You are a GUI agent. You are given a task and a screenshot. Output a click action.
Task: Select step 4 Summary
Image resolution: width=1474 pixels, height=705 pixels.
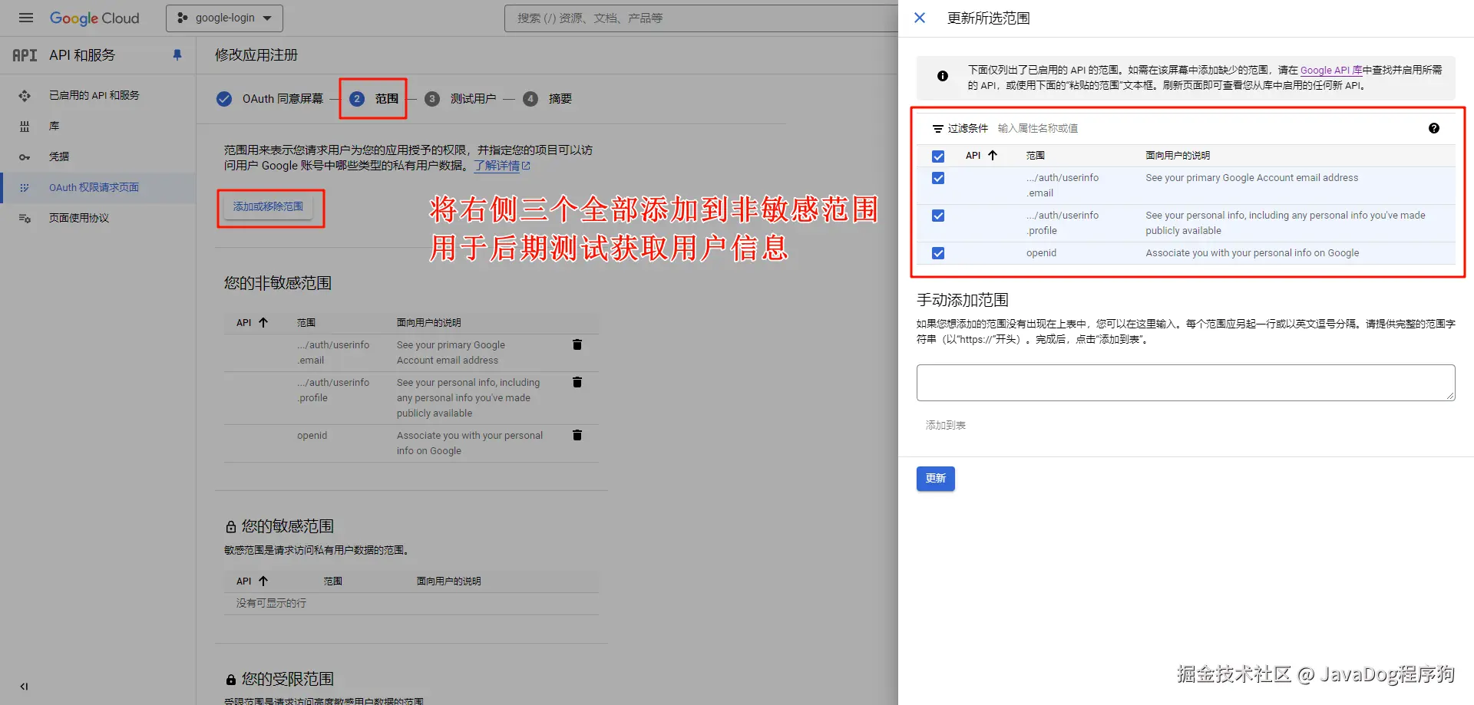(x=547, y=99)
